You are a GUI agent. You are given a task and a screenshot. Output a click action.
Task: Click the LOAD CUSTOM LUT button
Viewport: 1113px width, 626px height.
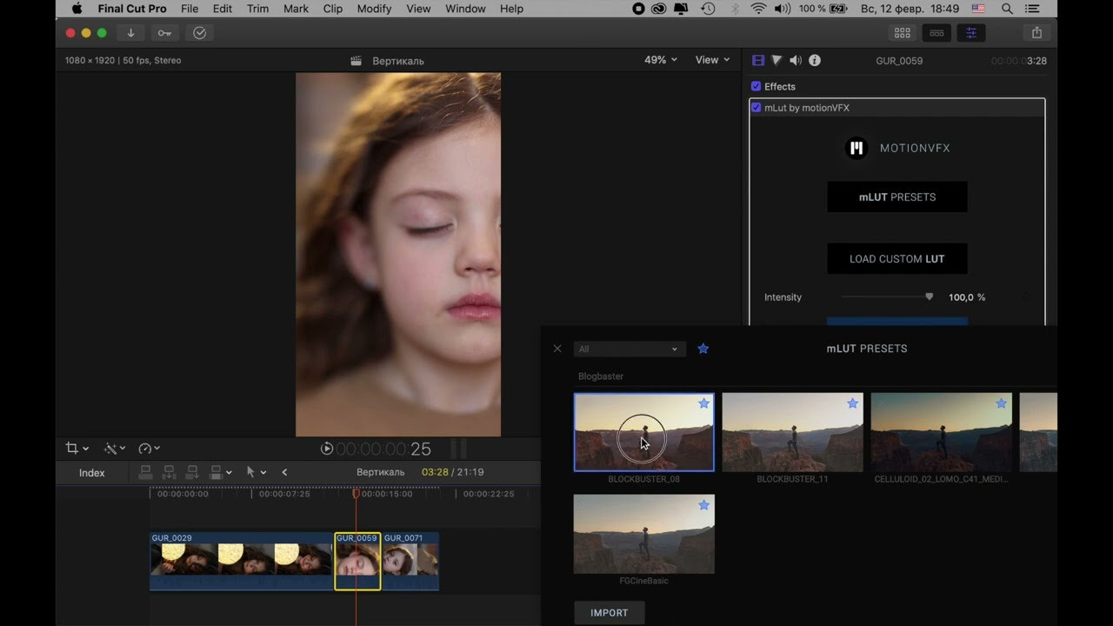(896, 258)
